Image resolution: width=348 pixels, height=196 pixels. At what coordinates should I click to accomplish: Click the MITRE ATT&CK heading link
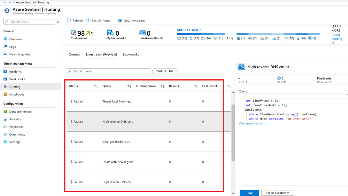(189, 30)
